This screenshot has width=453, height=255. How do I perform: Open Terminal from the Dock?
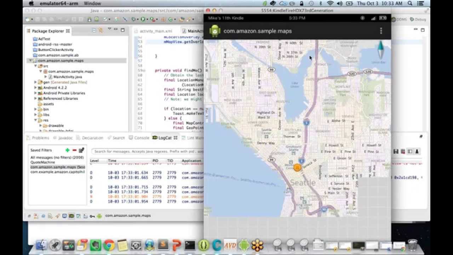[190, 245]
